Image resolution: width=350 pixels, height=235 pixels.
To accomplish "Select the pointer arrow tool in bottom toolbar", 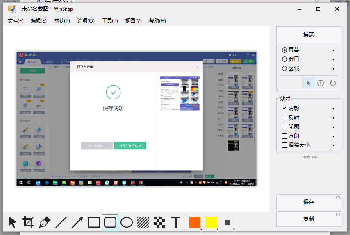I will point(12,222).
